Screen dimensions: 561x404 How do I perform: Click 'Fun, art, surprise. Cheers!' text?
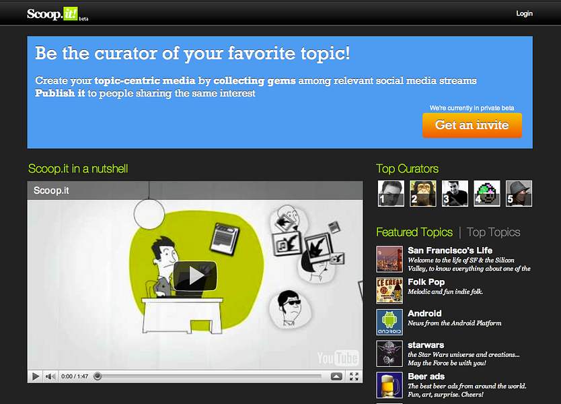[445, 395]
